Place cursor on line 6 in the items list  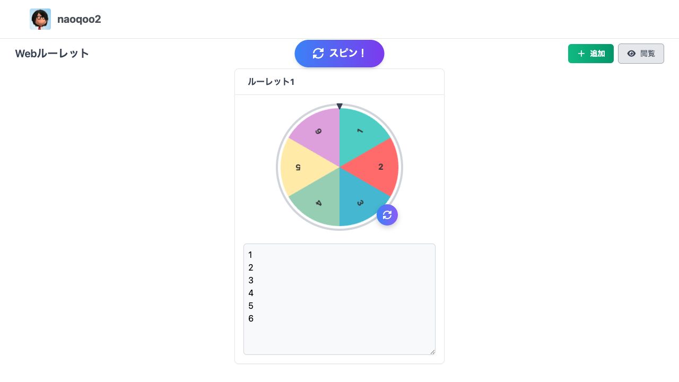251,318
